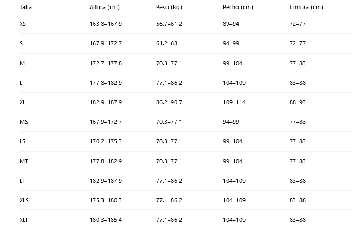The height and width of the screenshot is (236, 360).
Task: Select the XS size row label
Action: 23,24
